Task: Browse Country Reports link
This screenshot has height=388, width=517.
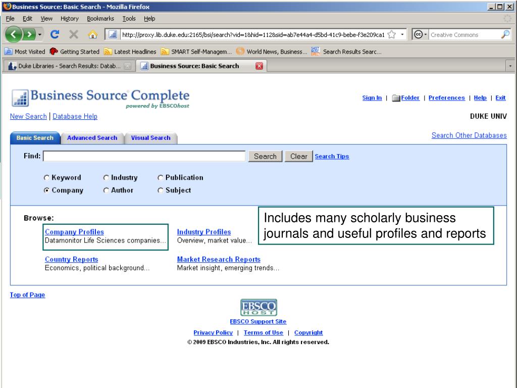Action: (x=71, y=259)
